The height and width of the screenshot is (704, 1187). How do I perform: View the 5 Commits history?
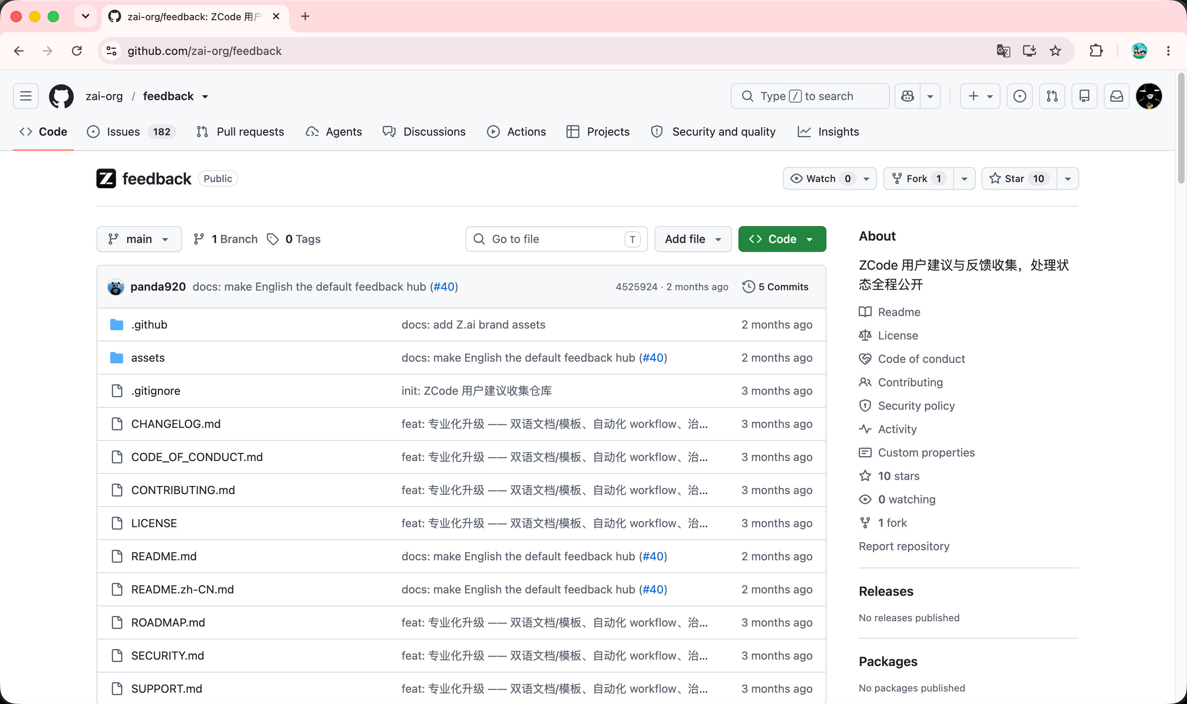tap(775, 287)
